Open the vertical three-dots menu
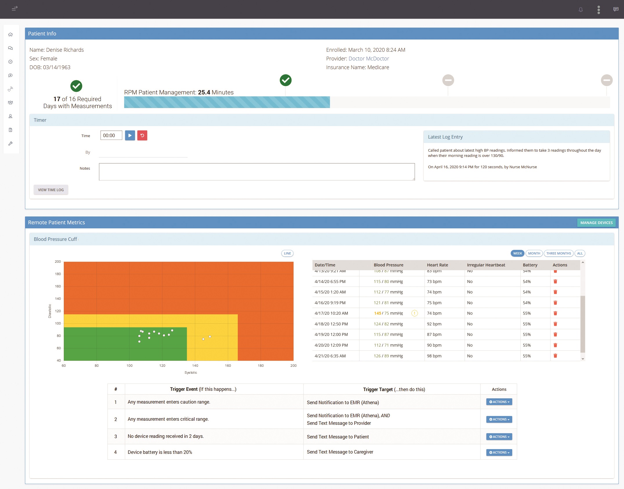 [598, 10]
